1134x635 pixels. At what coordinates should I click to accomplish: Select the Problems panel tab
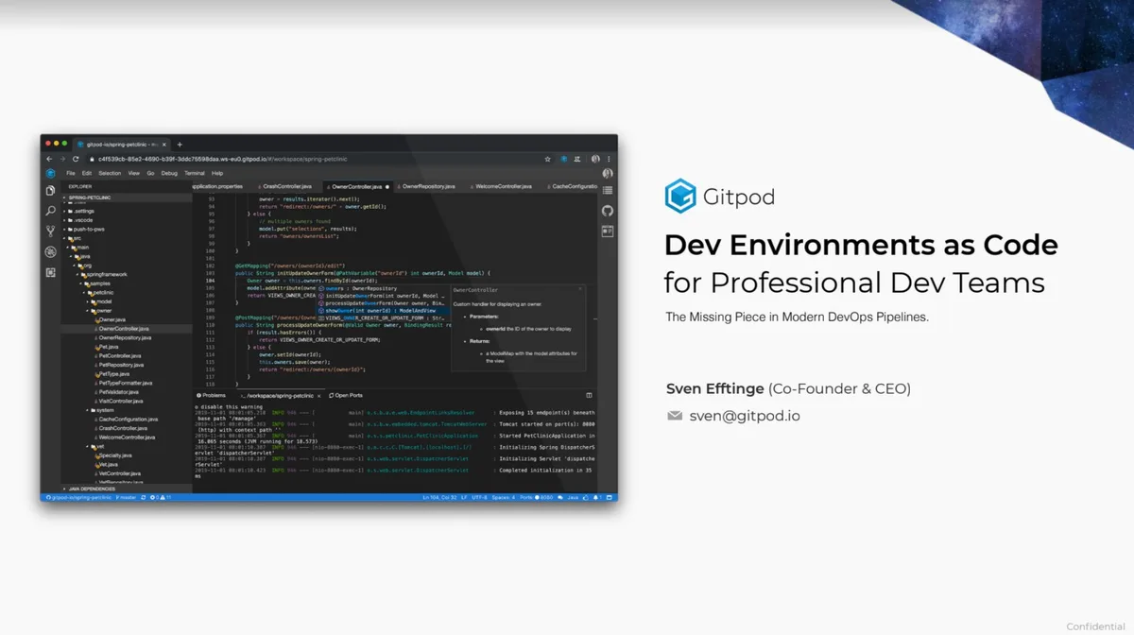coord(211,396)
